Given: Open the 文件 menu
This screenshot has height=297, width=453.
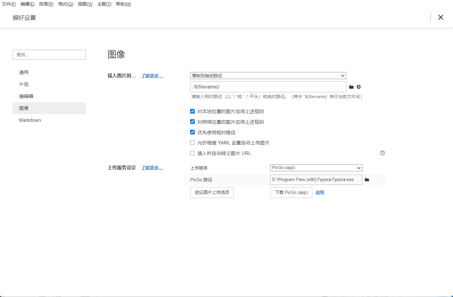Looking at the screenshot, I should (x=9, y=4).
